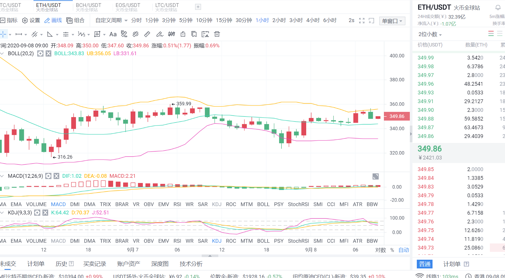Collapse the KDJ panel chevron
This screenshot has height=278, width=505.
pyautogui.click(x=2, y=213)
